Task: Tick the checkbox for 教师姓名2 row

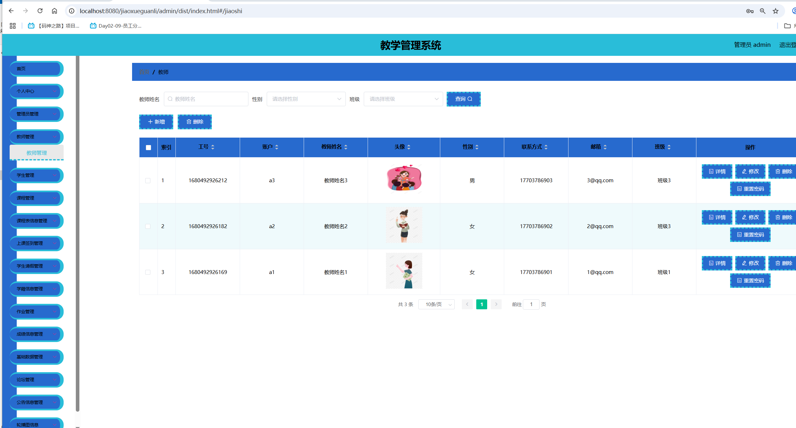Action: 148,227
